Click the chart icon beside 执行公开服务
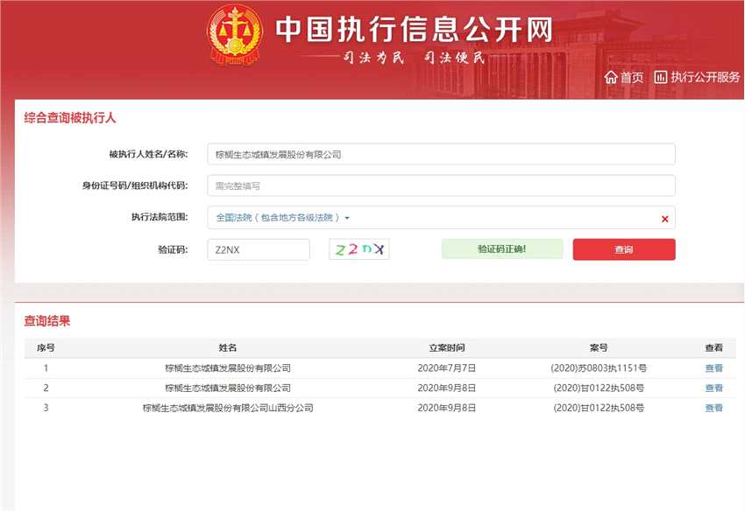 pyautogui.click(x=661, y=77)
